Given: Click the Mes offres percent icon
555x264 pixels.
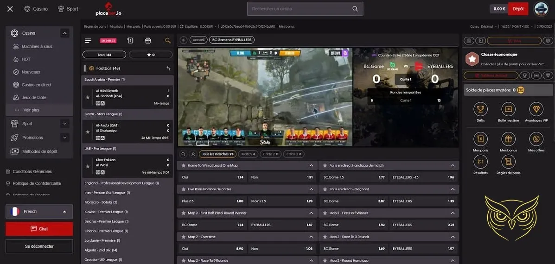Looking at the screenshot, I should click(536, 139).
